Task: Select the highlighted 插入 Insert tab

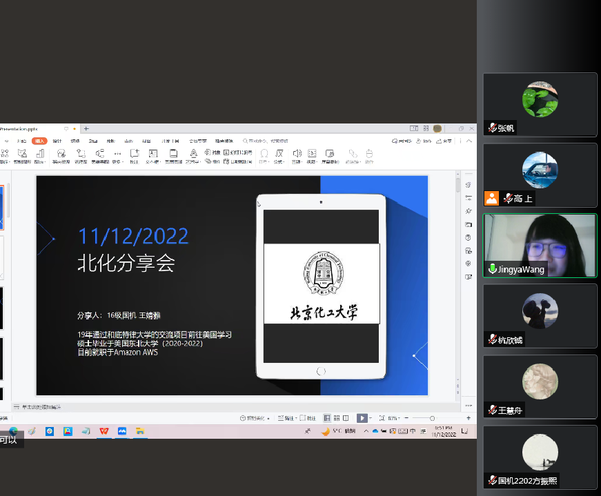Action: coord(39,141)
